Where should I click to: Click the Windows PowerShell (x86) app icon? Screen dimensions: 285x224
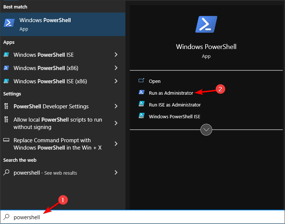coord(6,68)
